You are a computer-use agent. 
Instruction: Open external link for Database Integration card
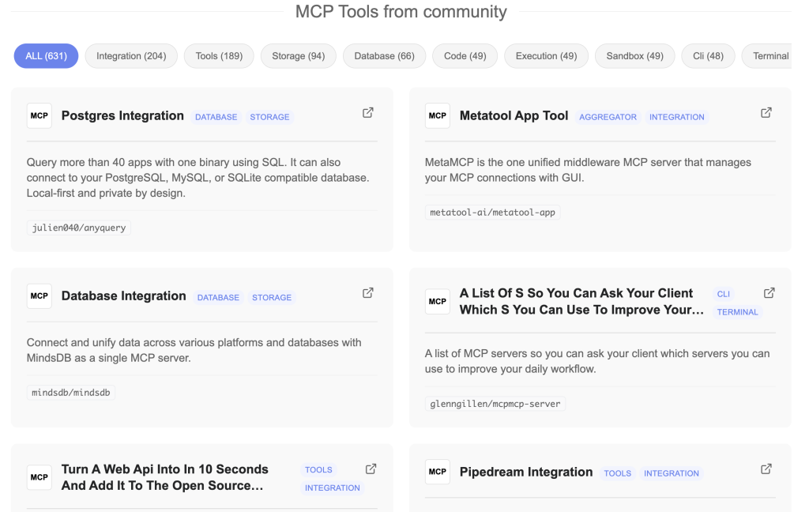(x=368, y=292)
